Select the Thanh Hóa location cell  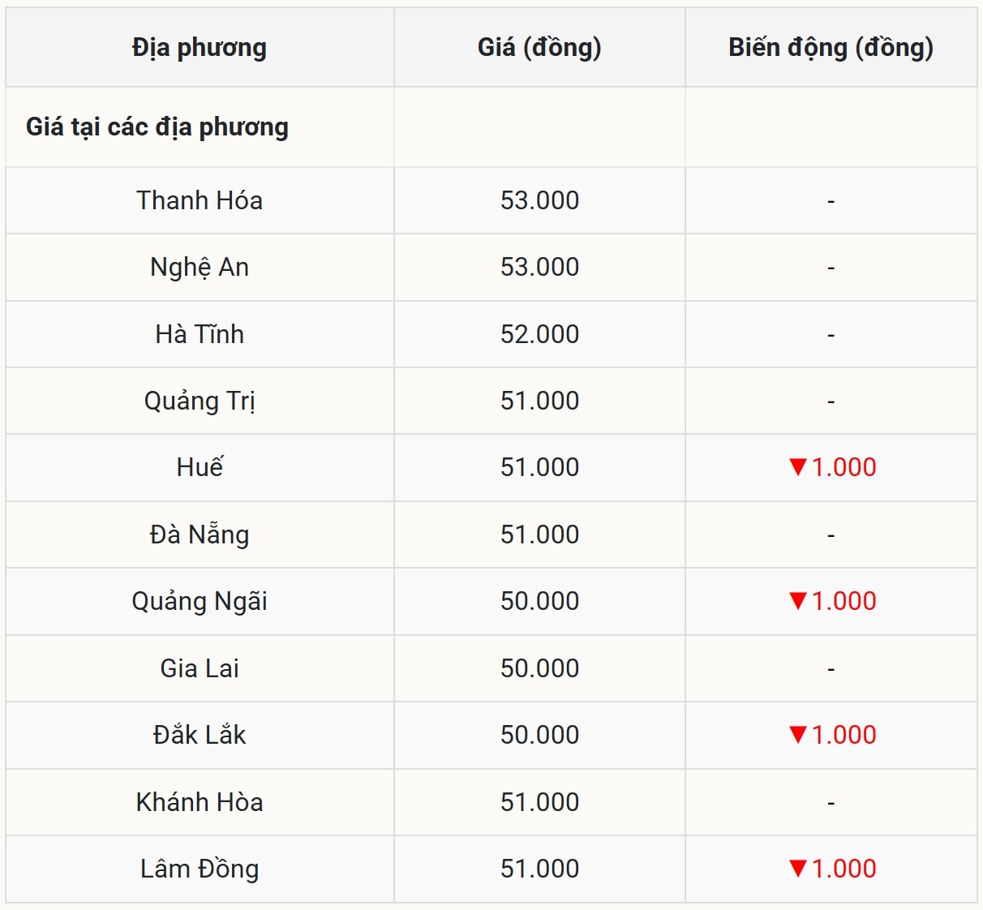(x=200, y=200)
